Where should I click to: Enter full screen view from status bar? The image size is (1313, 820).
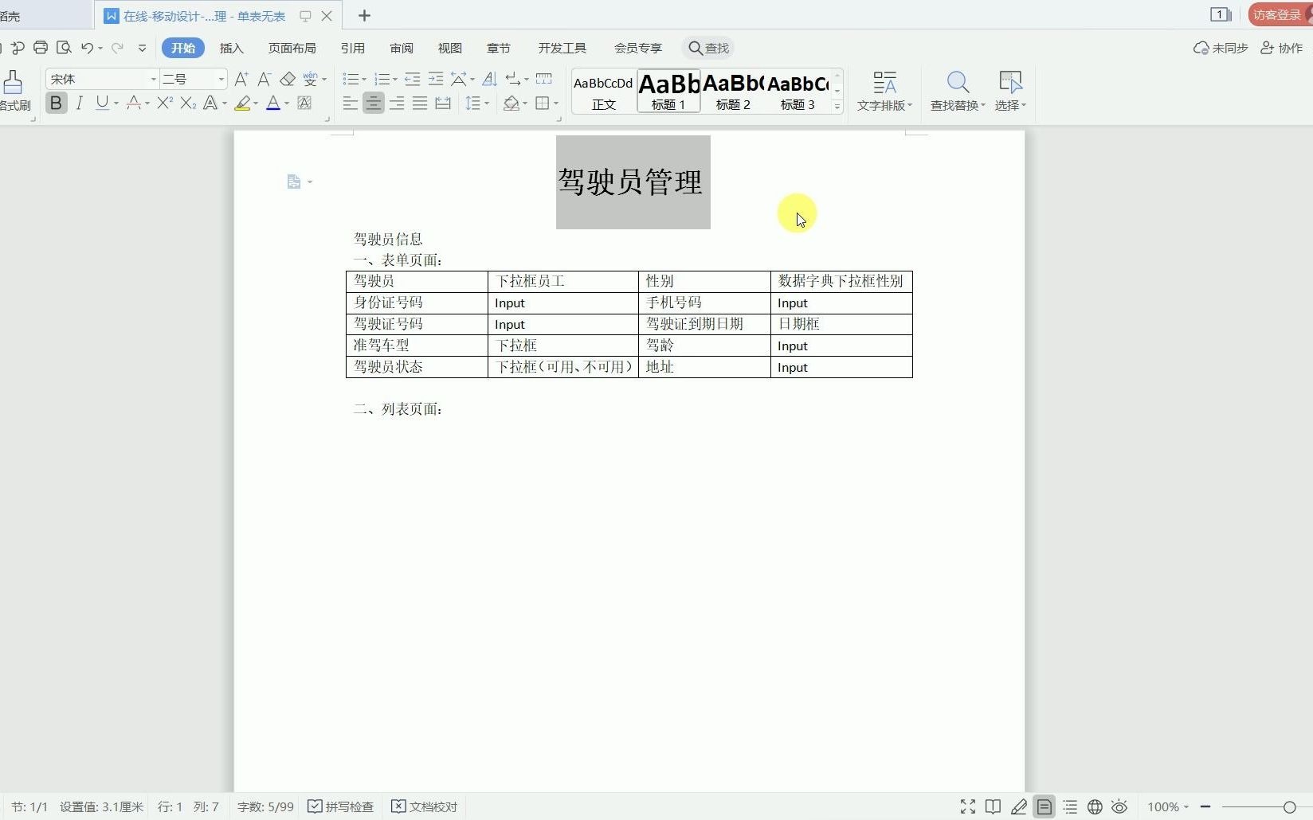(968, 807)
